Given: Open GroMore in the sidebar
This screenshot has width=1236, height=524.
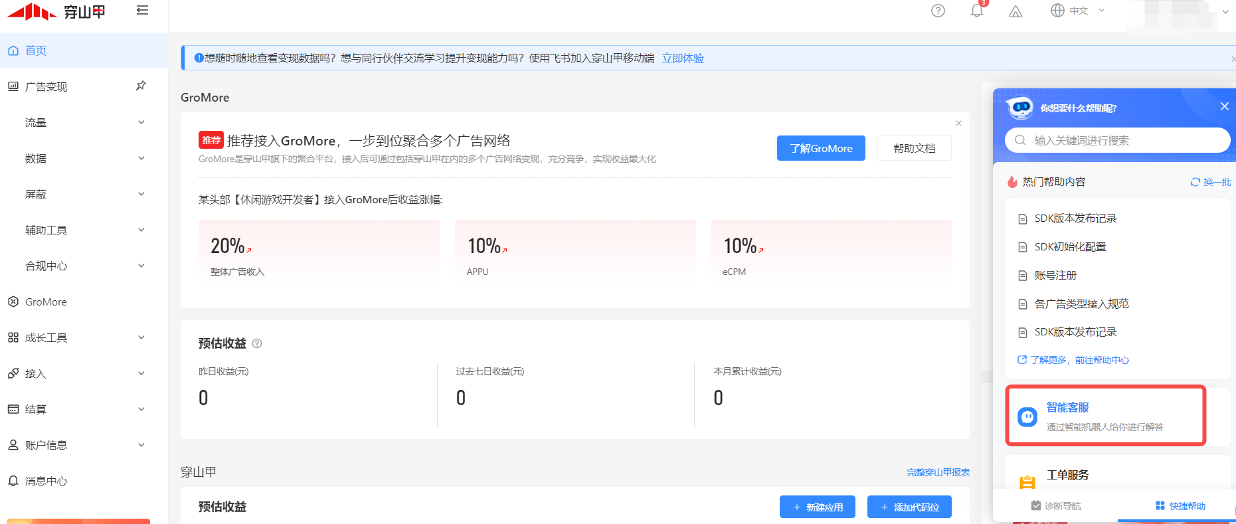Looking at the screenshot, I should (84, 302).
